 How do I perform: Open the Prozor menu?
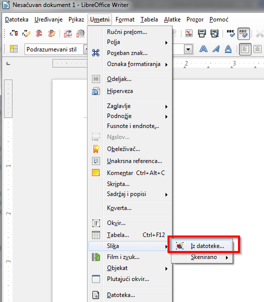pyautogui.click(x=195, y=19)
